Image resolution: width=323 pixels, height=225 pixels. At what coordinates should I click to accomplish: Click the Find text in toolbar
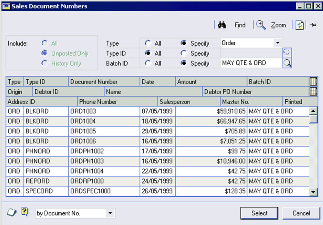point(240,25)
